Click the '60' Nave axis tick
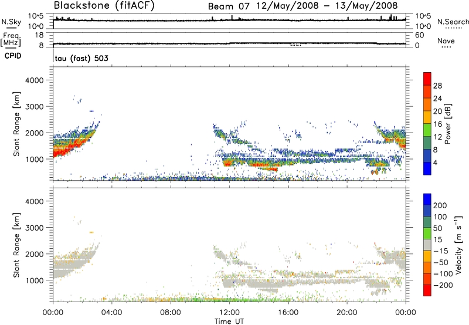The width and height of the screenshot is (469, 325). pyautogui.click(x=419, y=35)
